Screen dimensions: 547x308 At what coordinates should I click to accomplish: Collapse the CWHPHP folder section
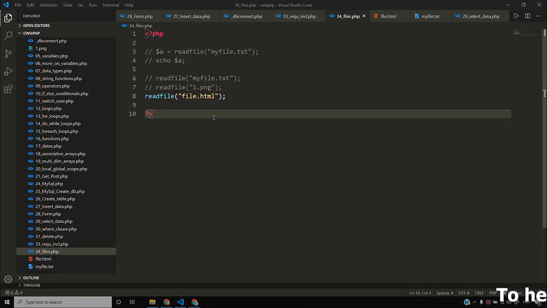tap(31, 33)
